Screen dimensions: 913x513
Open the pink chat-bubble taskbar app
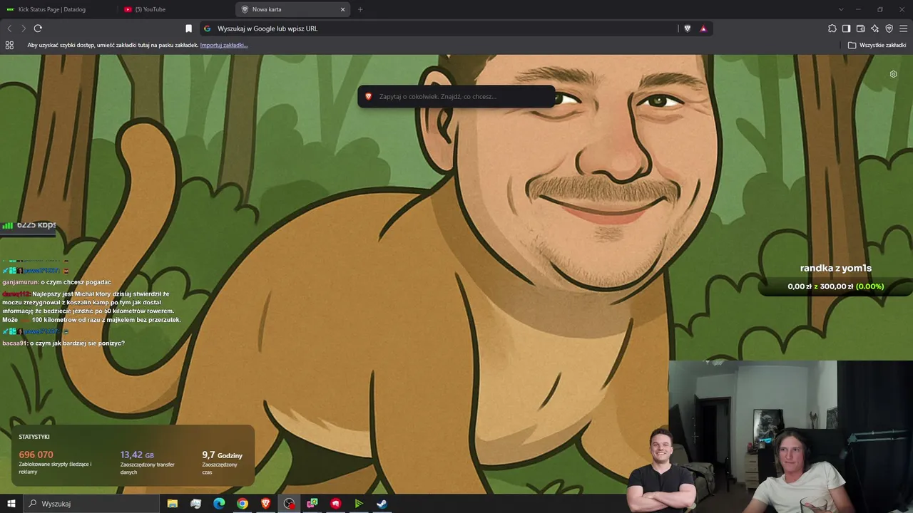pyautogui.click(x=312, y=504)
